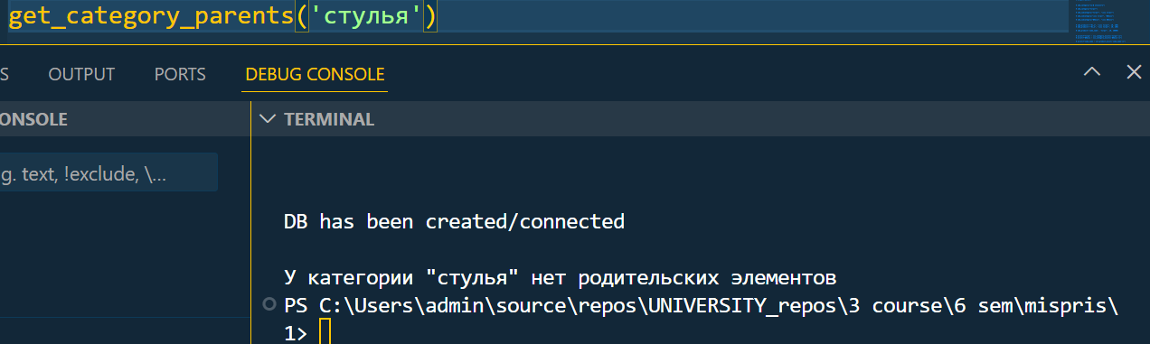This screenshot has width=1150, height=344.
Task: Focus the debug console filter text box
Action: pos(108,175)
